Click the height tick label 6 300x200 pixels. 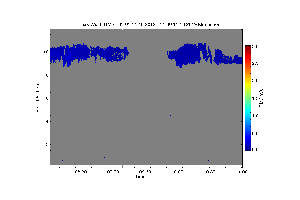(47, 98)
